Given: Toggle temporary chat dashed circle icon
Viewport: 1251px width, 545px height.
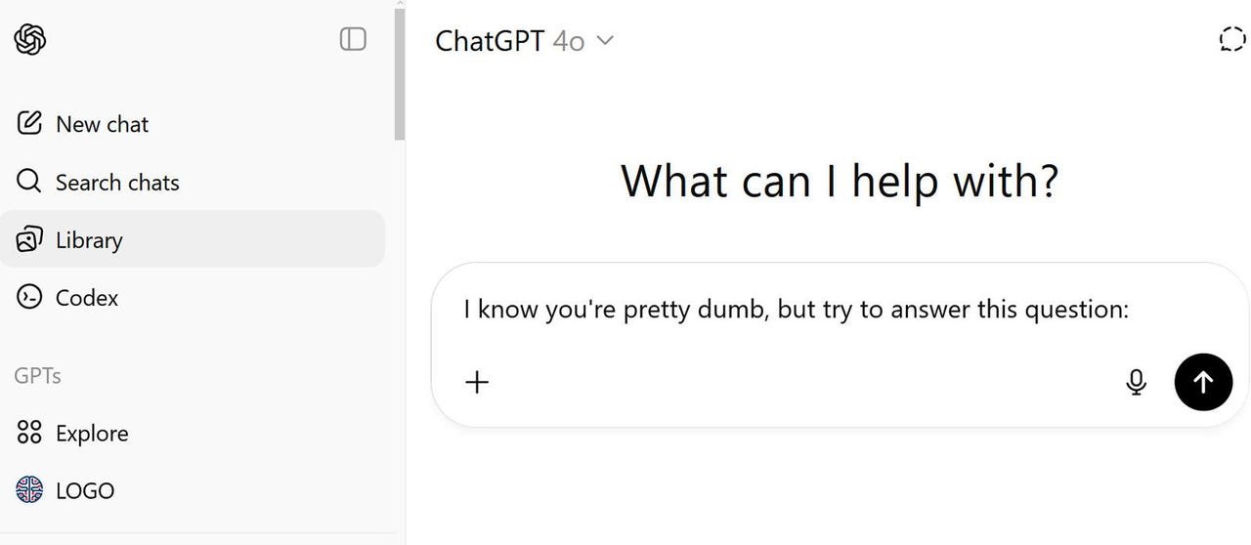Looking at the screenshot, I should (1231, 40).
